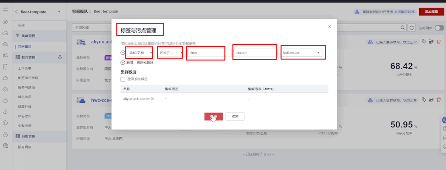Close the 标签与污点管理 dialog

coord(330,27)
